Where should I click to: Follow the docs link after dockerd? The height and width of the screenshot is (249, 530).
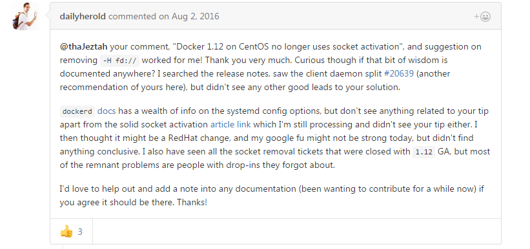tap(107, 111)
